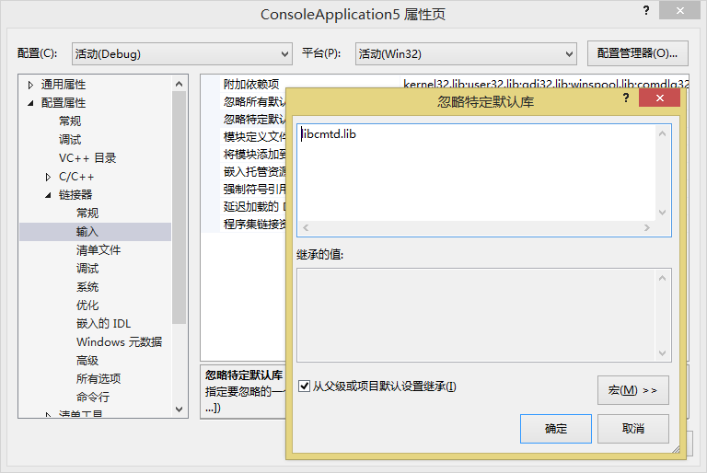Click the 附加依赖项 property row
This screenshot has height=473, width=707.
pos(251,85)
